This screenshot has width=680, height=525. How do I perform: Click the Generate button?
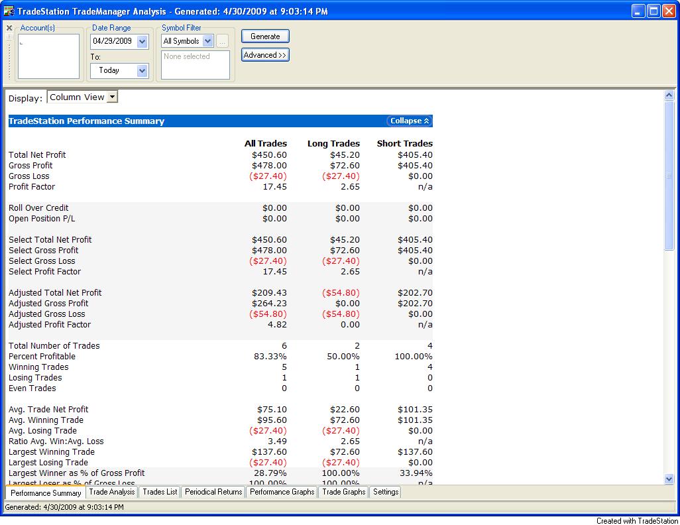tap(265, 36)
